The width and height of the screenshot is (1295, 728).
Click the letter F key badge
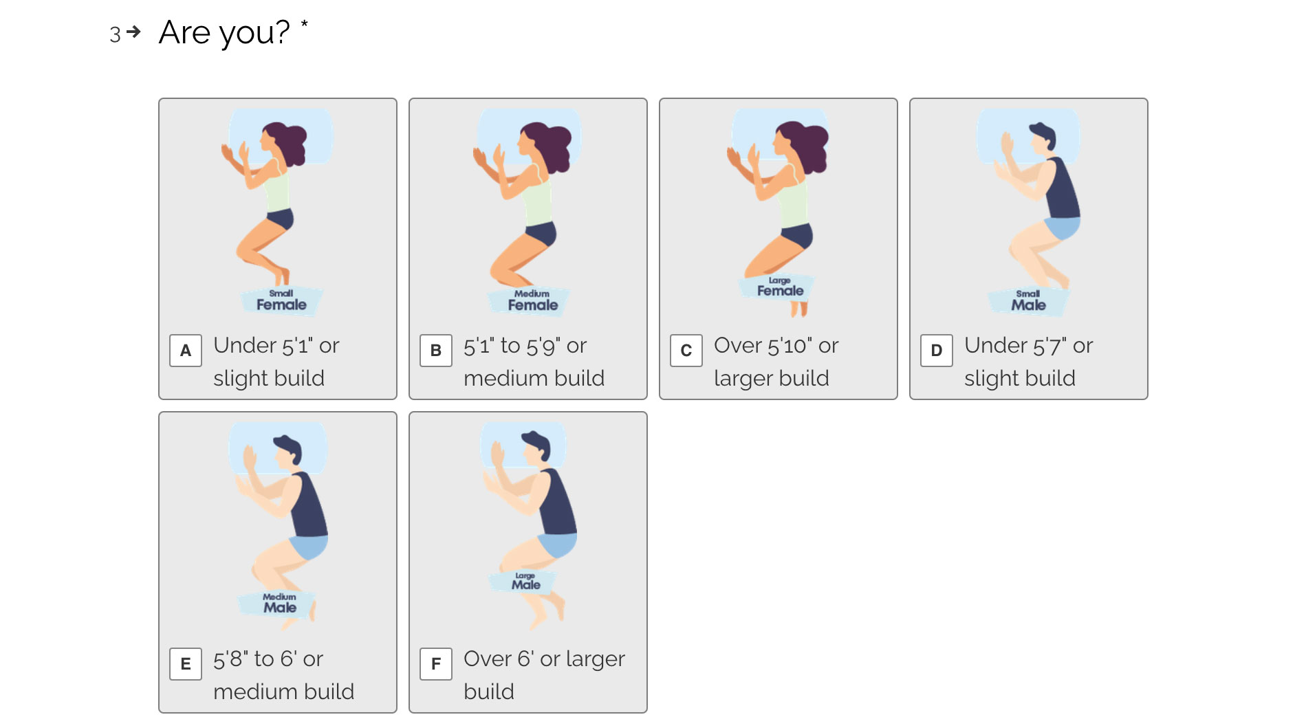click(436, 664)
